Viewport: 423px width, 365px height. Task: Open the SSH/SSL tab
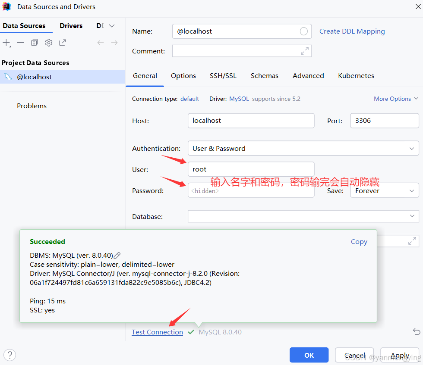(223, 76)
